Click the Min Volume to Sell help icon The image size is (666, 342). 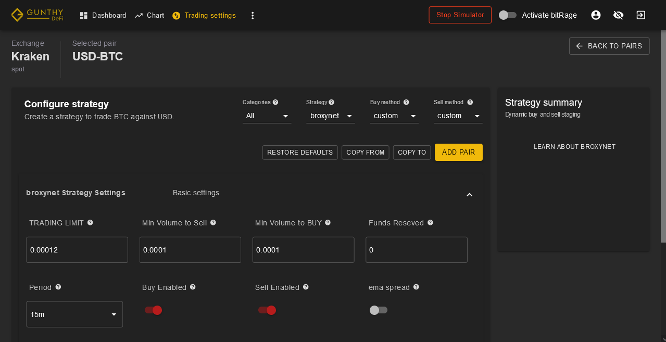(x=213, y=222)
